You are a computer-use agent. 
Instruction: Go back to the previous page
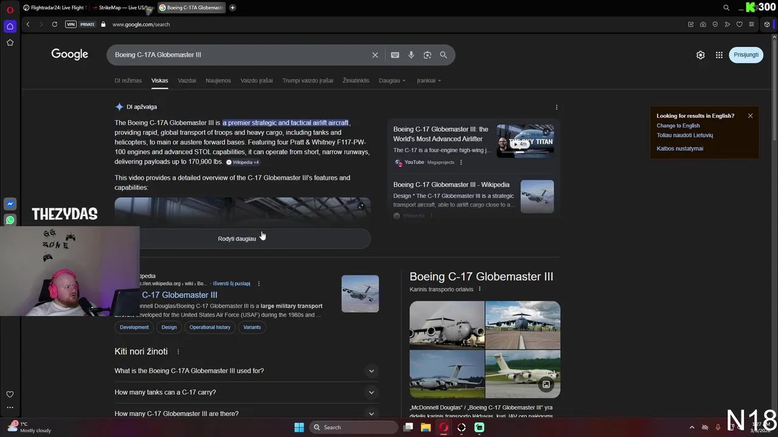pos(28,24)
